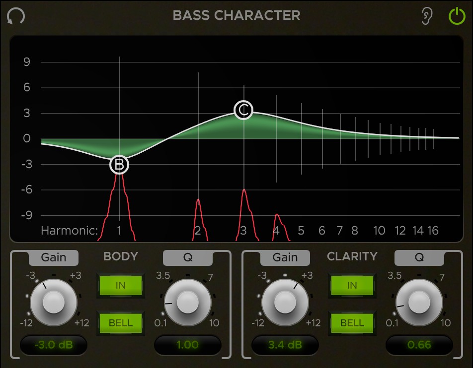Click the 0.66 Clarity Q value display
This screenshot has height=368, width=473.
(419, 345)
